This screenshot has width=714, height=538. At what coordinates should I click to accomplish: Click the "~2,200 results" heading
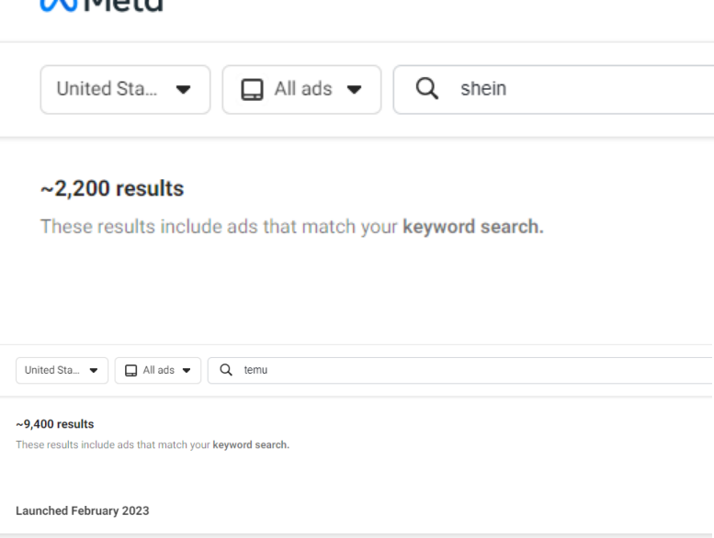(x=112, y=189)
